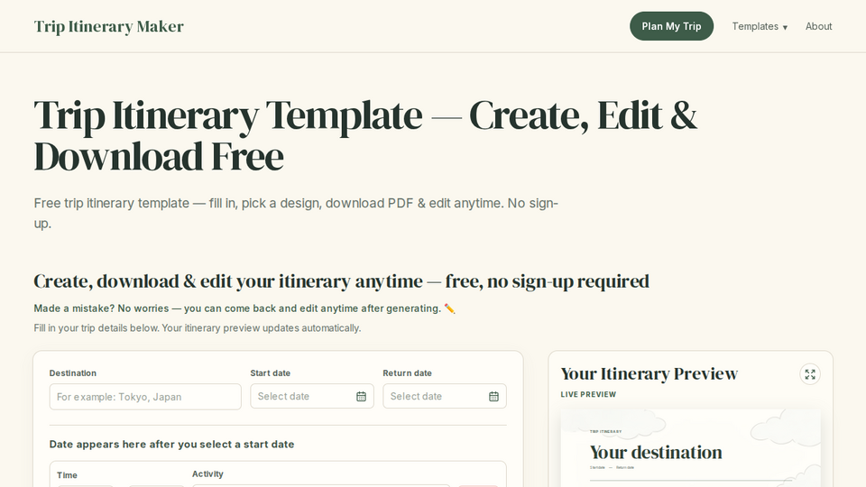The height and width of the screenshot is (487, 866).
Task: Click the Time column label
Action: point(67,475)
